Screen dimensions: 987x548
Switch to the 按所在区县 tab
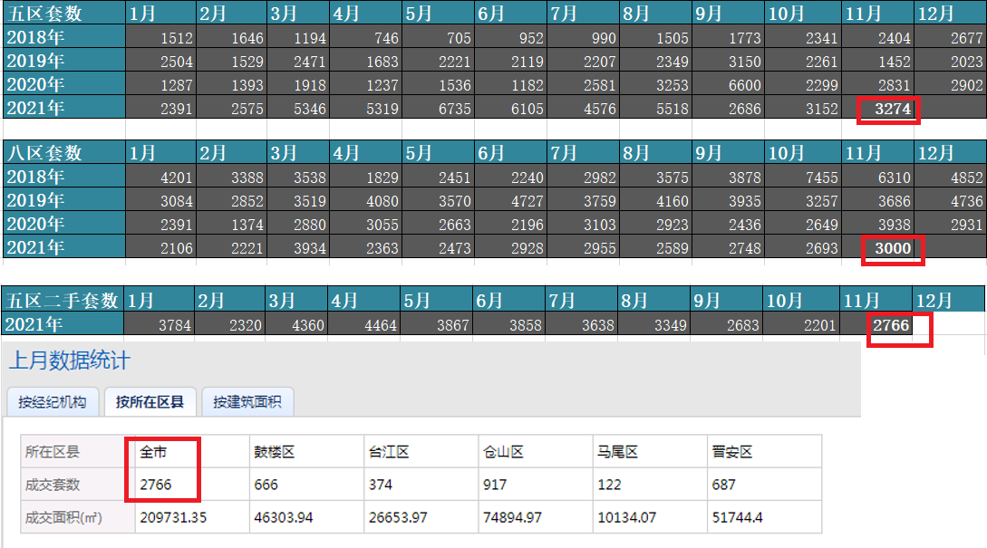(x=150, y=402)
